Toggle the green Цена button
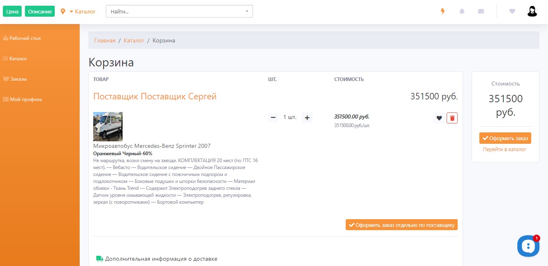 pos(12,11)
